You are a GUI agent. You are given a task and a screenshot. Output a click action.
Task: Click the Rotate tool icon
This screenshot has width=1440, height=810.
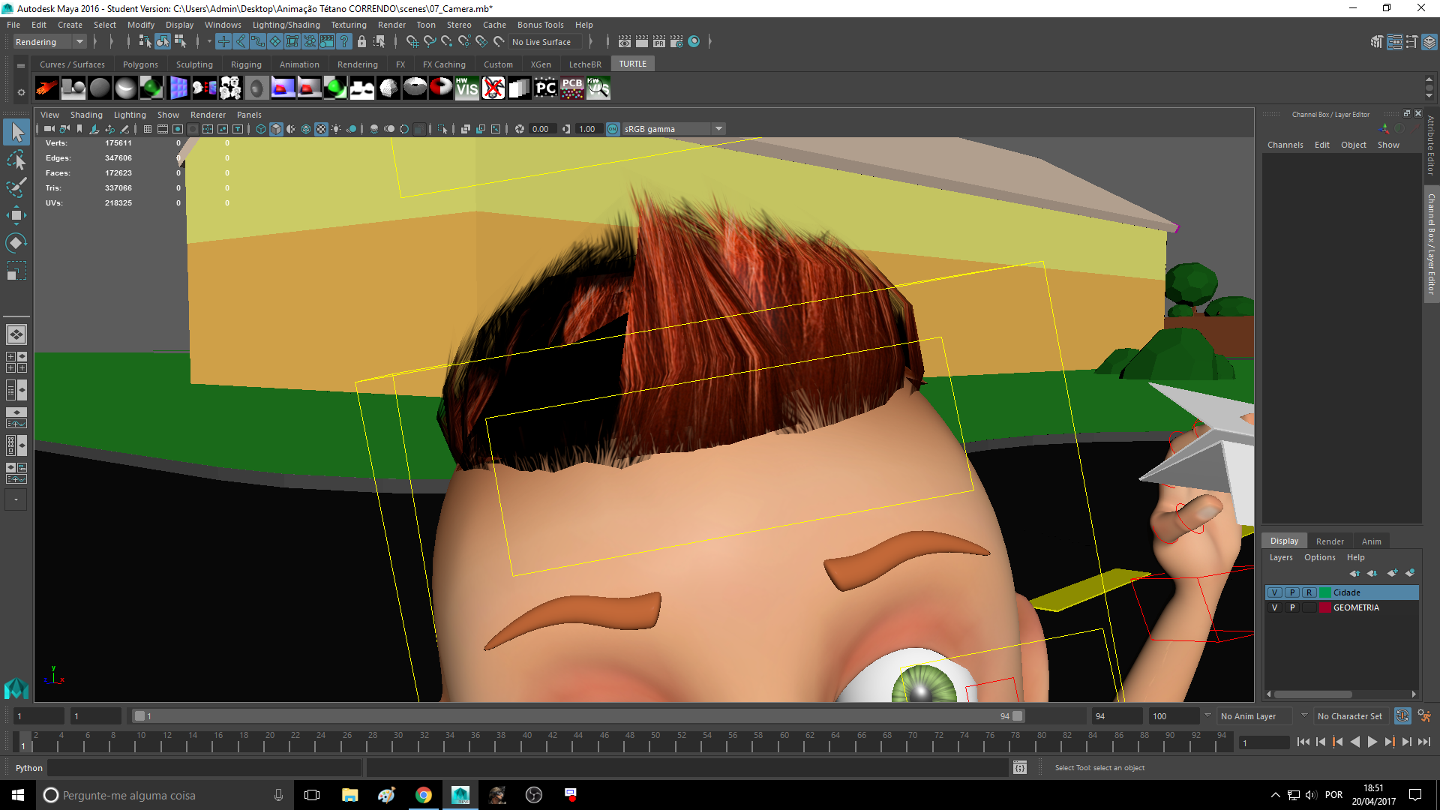point(16,243)
